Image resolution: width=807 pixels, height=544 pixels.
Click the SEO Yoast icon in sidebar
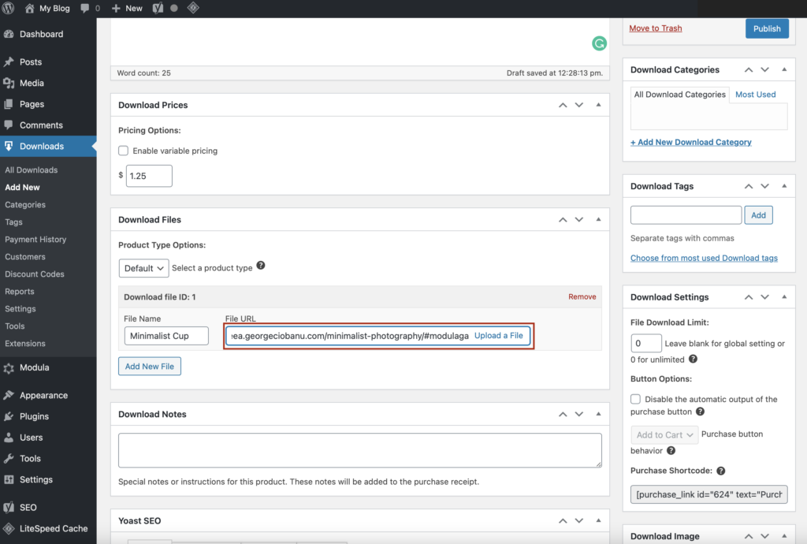pos(9,508)
